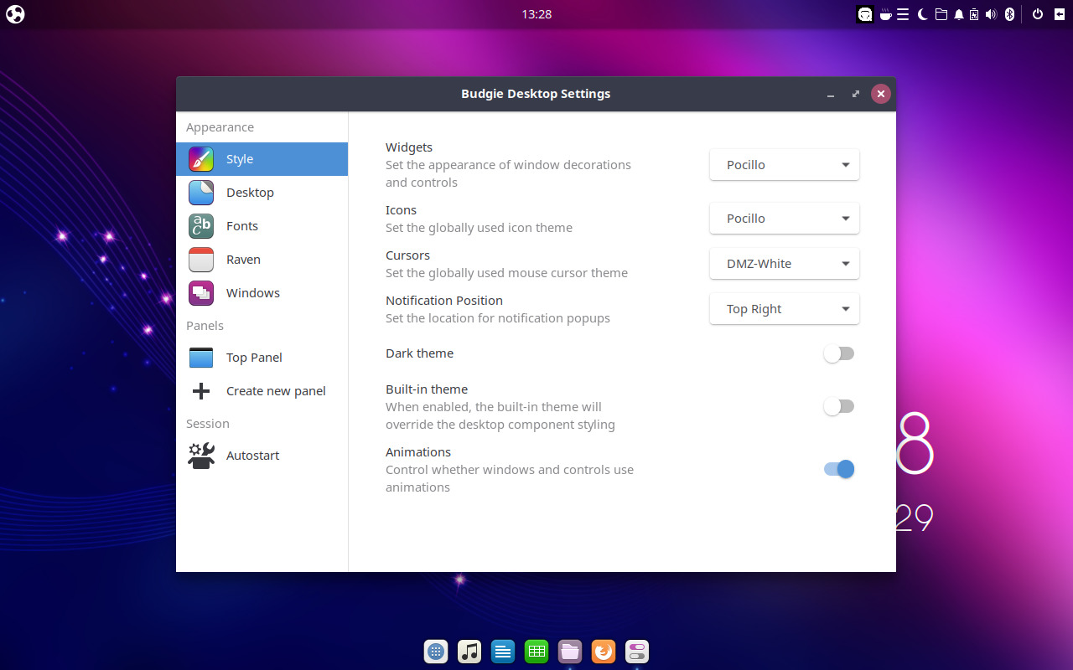Open the volume tray icon
Image resolution: width=1073 pixels, height=670 pixels.
[993, 13]
